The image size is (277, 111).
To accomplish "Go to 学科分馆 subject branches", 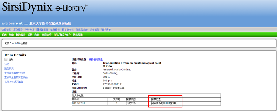I will [x=29, y=30].
